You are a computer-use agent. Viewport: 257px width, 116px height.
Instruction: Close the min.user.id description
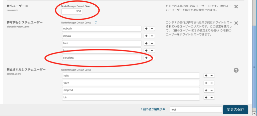(236, 7)
